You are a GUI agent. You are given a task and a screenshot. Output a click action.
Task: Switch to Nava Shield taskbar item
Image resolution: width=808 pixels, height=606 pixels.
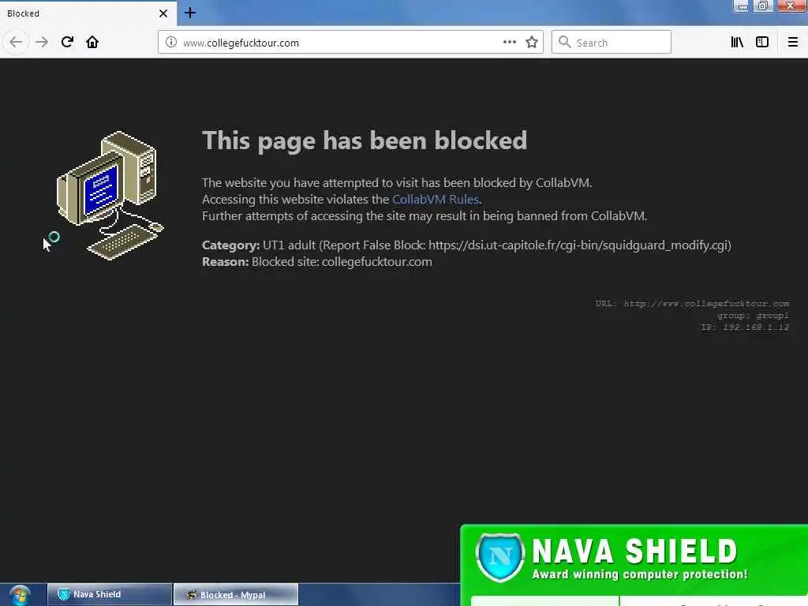click(x=109, y=595)
